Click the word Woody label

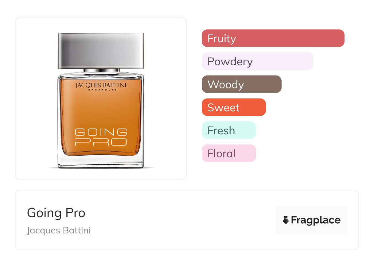click(x=226, y=85)
